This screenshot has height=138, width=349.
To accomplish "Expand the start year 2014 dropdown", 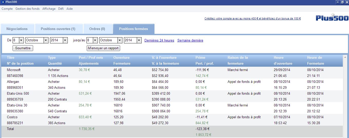I will (65, 40).
